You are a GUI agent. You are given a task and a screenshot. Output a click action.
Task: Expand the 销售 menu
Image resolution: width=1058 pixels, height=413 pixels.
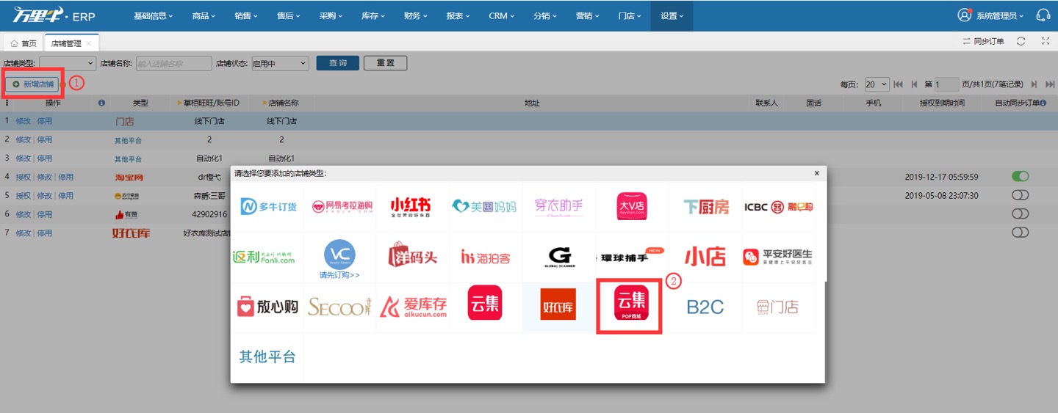[x=246, y=15]
